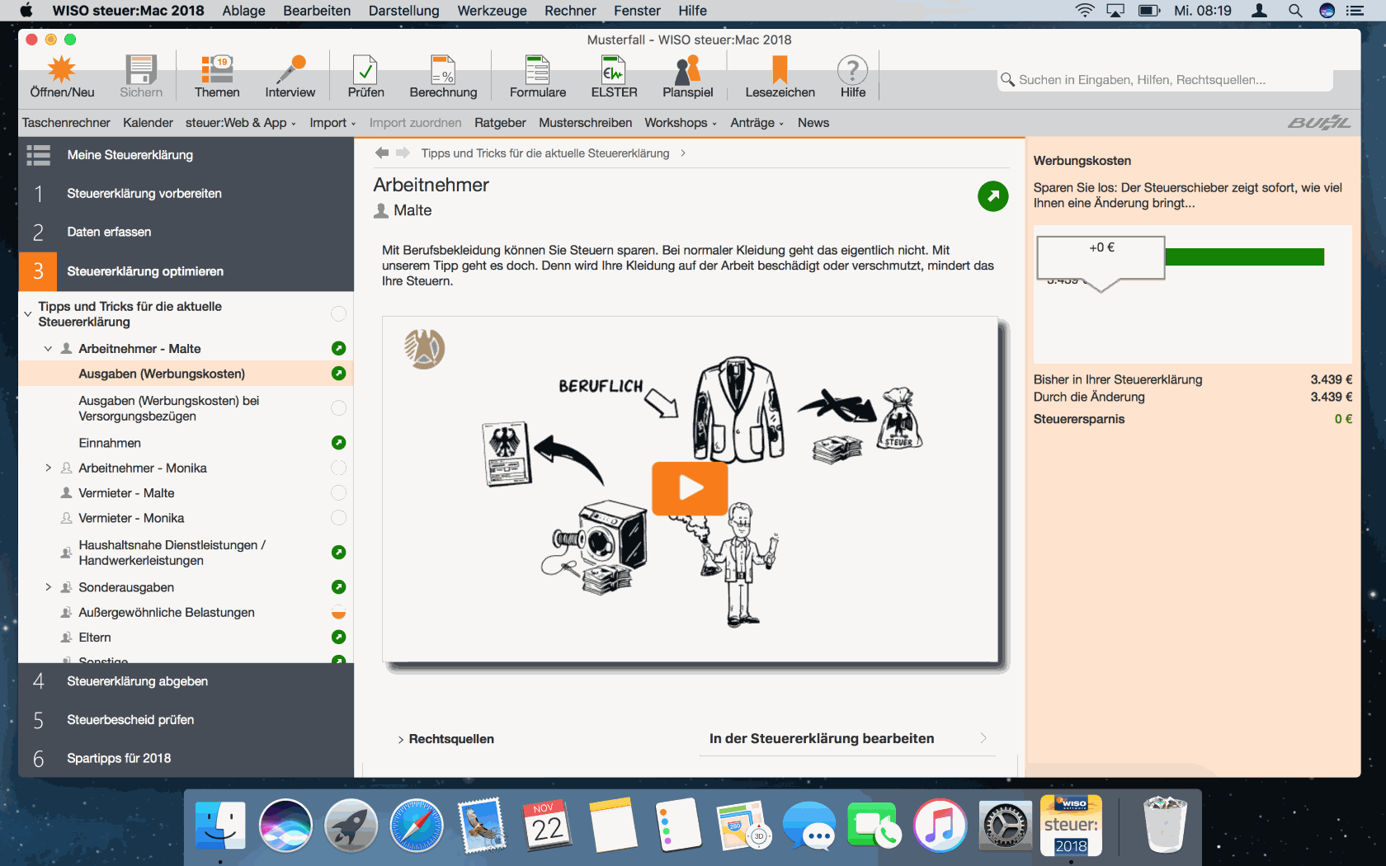The width and height of the screenshot is (1386, 866).
Task: Start the Interview microphone tool
Action: tap(290, 71)
